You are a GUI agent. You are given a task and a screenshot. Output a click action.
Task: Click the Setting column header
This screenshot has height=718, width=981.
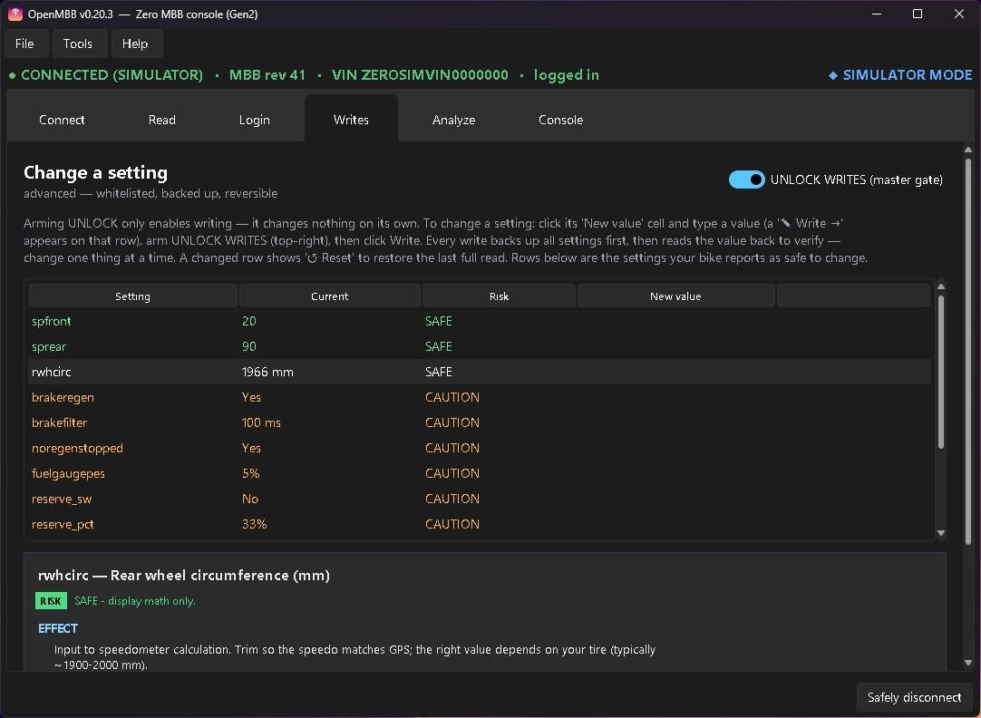(x=132, y=296)
